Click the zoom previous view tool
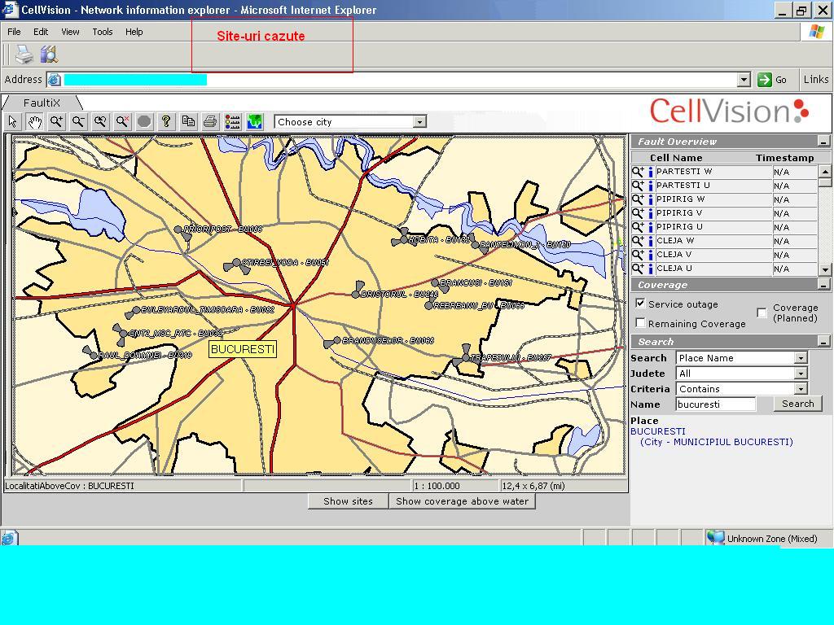 (100, 122)
